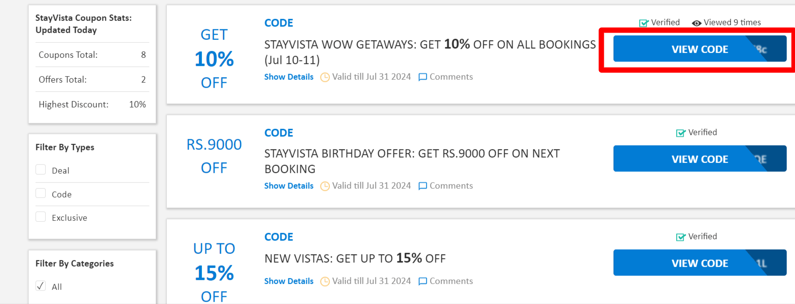Click the Comments speech bubble icon for 10% offer
Image resolution: width=795 pixels, height=304 pixels.
point(423,77)
